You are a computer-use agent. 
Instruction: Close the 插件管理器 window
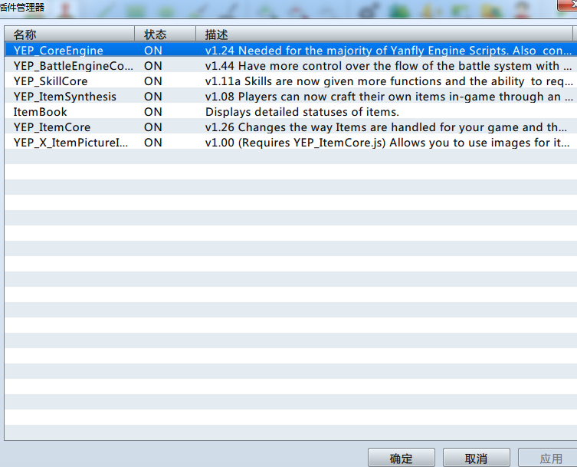[x=568, y=5]
